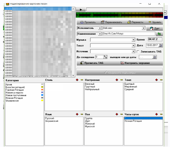
Task: Add a new Темп with plus icon
Action: [x=156, y=80]
